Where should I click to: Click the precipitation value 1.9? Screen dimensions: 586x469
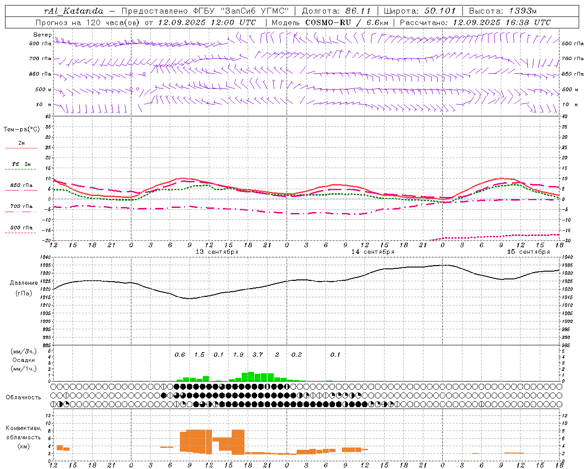(238, 354)
